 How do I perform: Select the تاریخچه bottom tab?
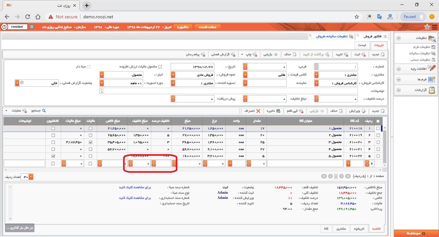[x=359, y=229]
